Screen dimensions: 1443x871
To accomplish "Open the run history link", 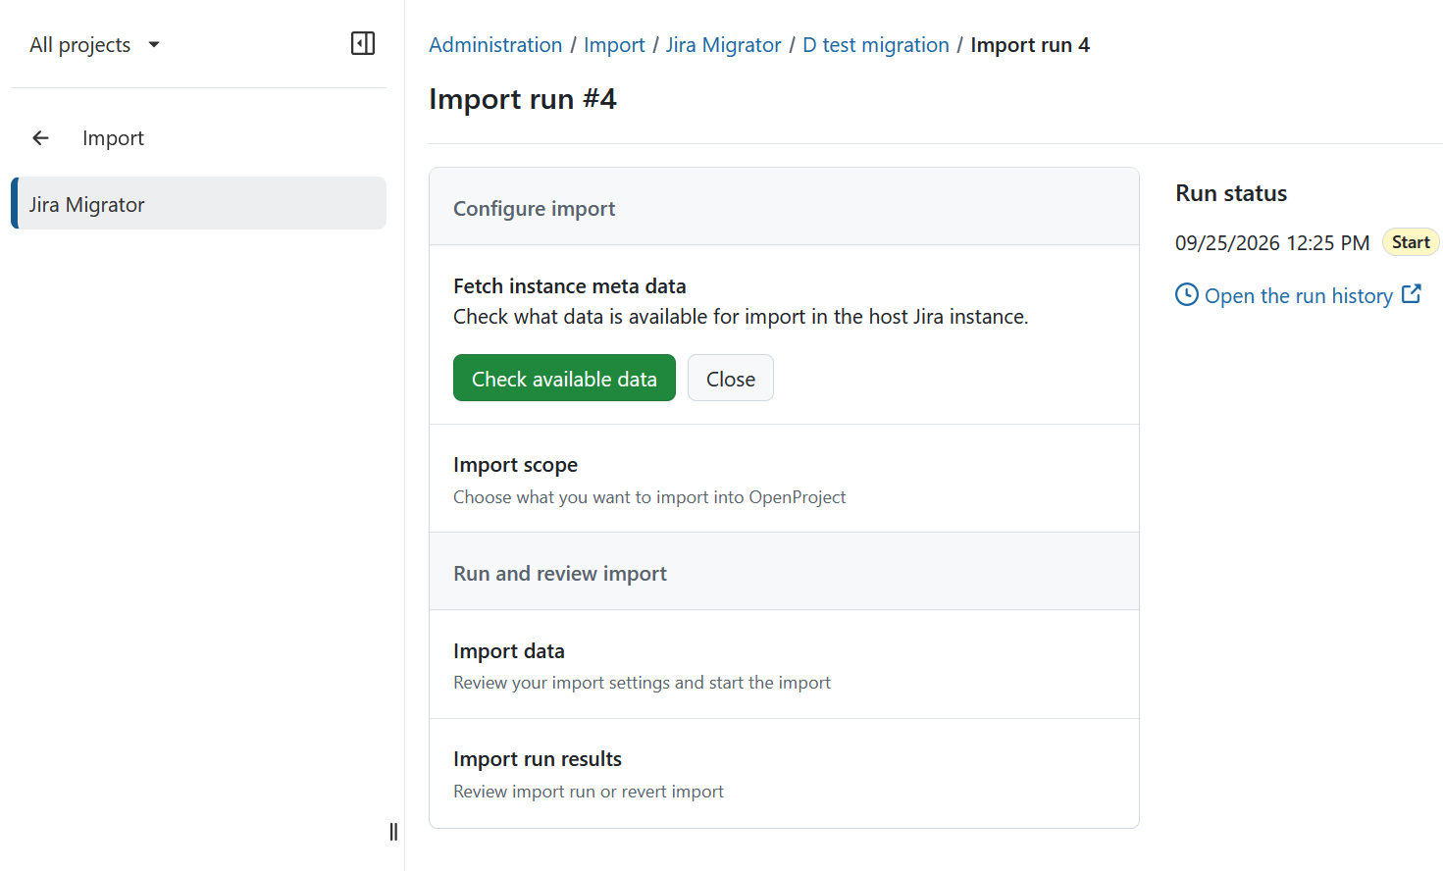I will click(1298, 295).
